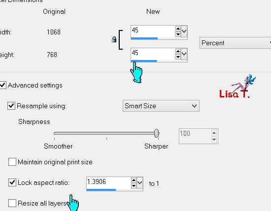Increase new width with up arrow
The height and width of the screenshot is (211, 271).
(x=178, y=29)
